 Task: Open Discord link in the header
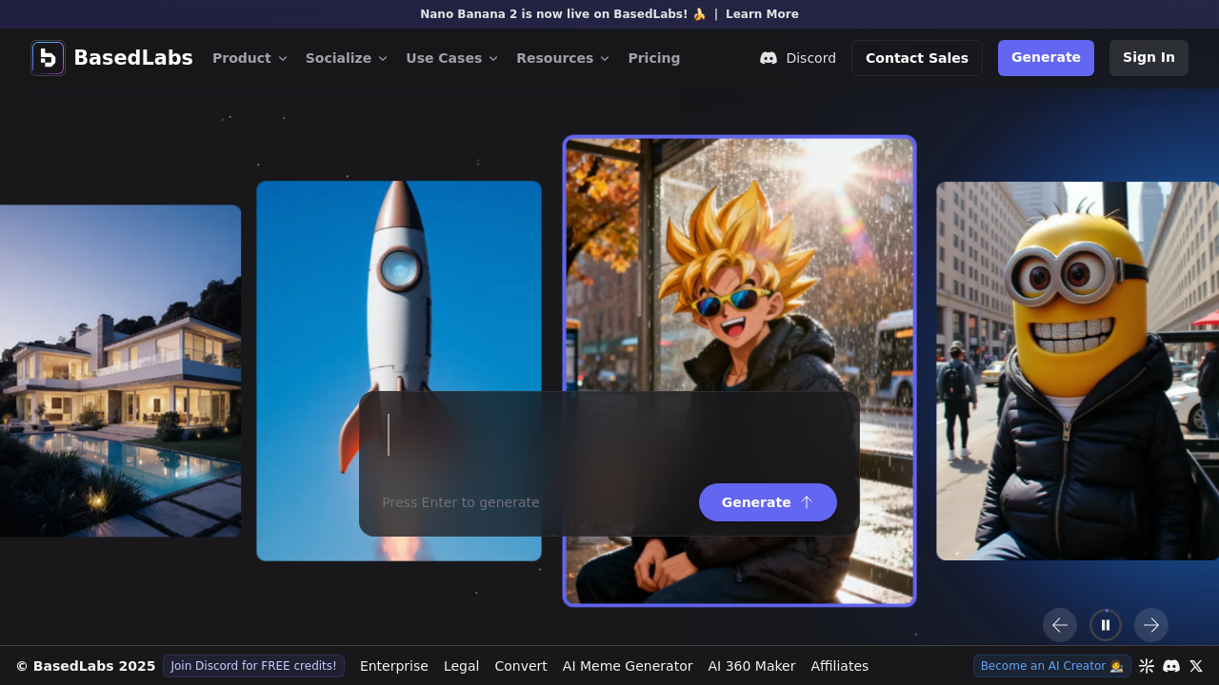(798, 58)
